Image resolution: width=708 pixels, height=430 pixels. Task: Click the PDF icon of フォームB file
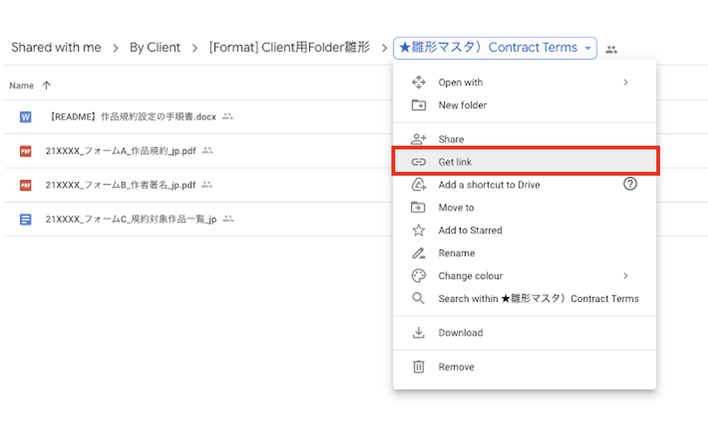(25, 185)
